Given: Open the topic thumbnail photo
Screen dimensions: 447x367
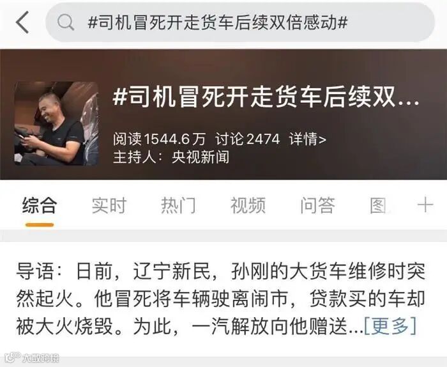Looking at the screenshot, I should (56, 123).
